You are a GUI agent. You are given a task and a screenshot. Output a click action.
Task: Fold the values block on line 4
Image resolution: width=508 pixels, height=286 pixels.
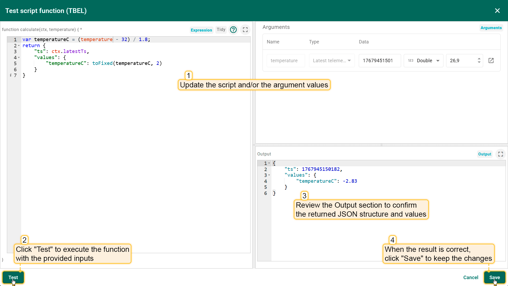(x=19, y=58)
